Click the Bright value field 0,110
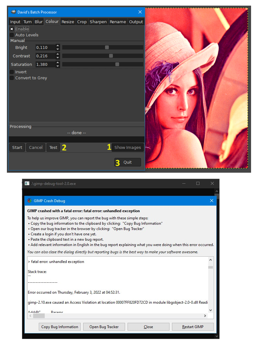The height and width of the screenshot is (346, 257). [46, 47]
